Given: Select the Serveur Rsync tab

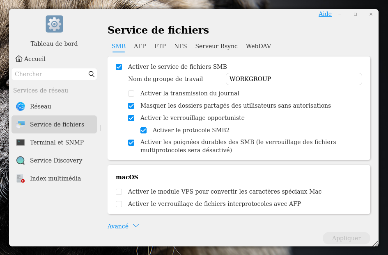Looking at the screenshot, I should click(216, 46).
